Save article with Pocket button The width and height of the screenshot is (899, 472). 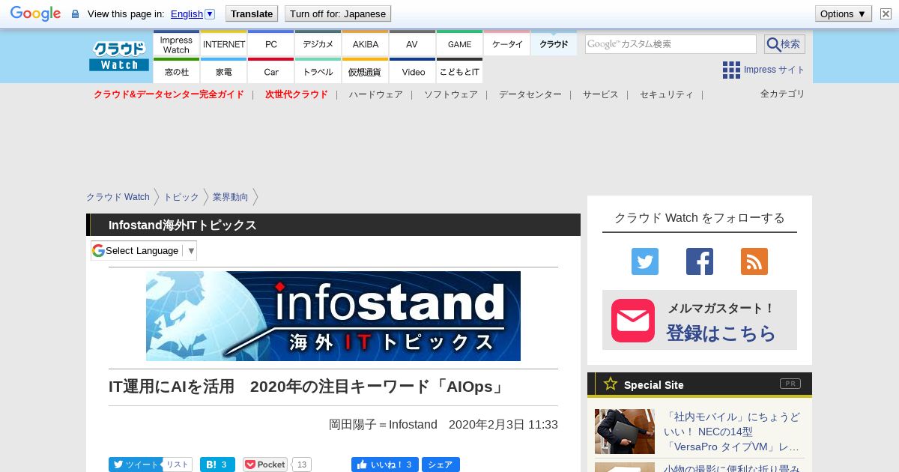265,465
